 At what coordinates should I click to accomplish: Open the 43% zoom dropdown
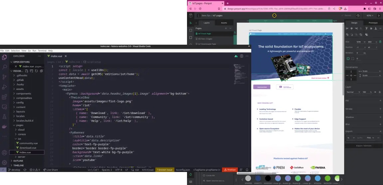[x=369, y=15]
